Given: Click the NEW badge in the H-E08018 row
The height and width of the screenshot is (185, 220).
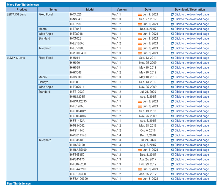Looking at the screenshot, I should click(x=140, y=34).
